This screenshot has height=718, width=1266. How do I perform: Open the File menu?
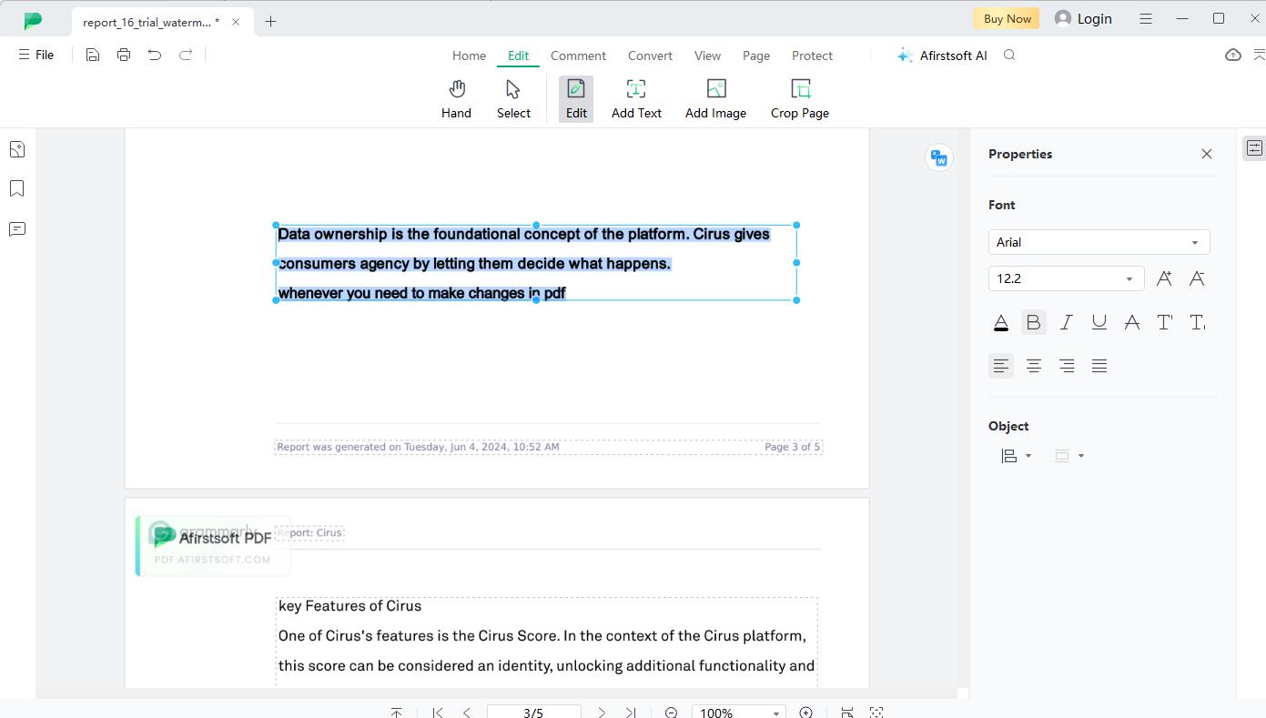coord(36,55)
